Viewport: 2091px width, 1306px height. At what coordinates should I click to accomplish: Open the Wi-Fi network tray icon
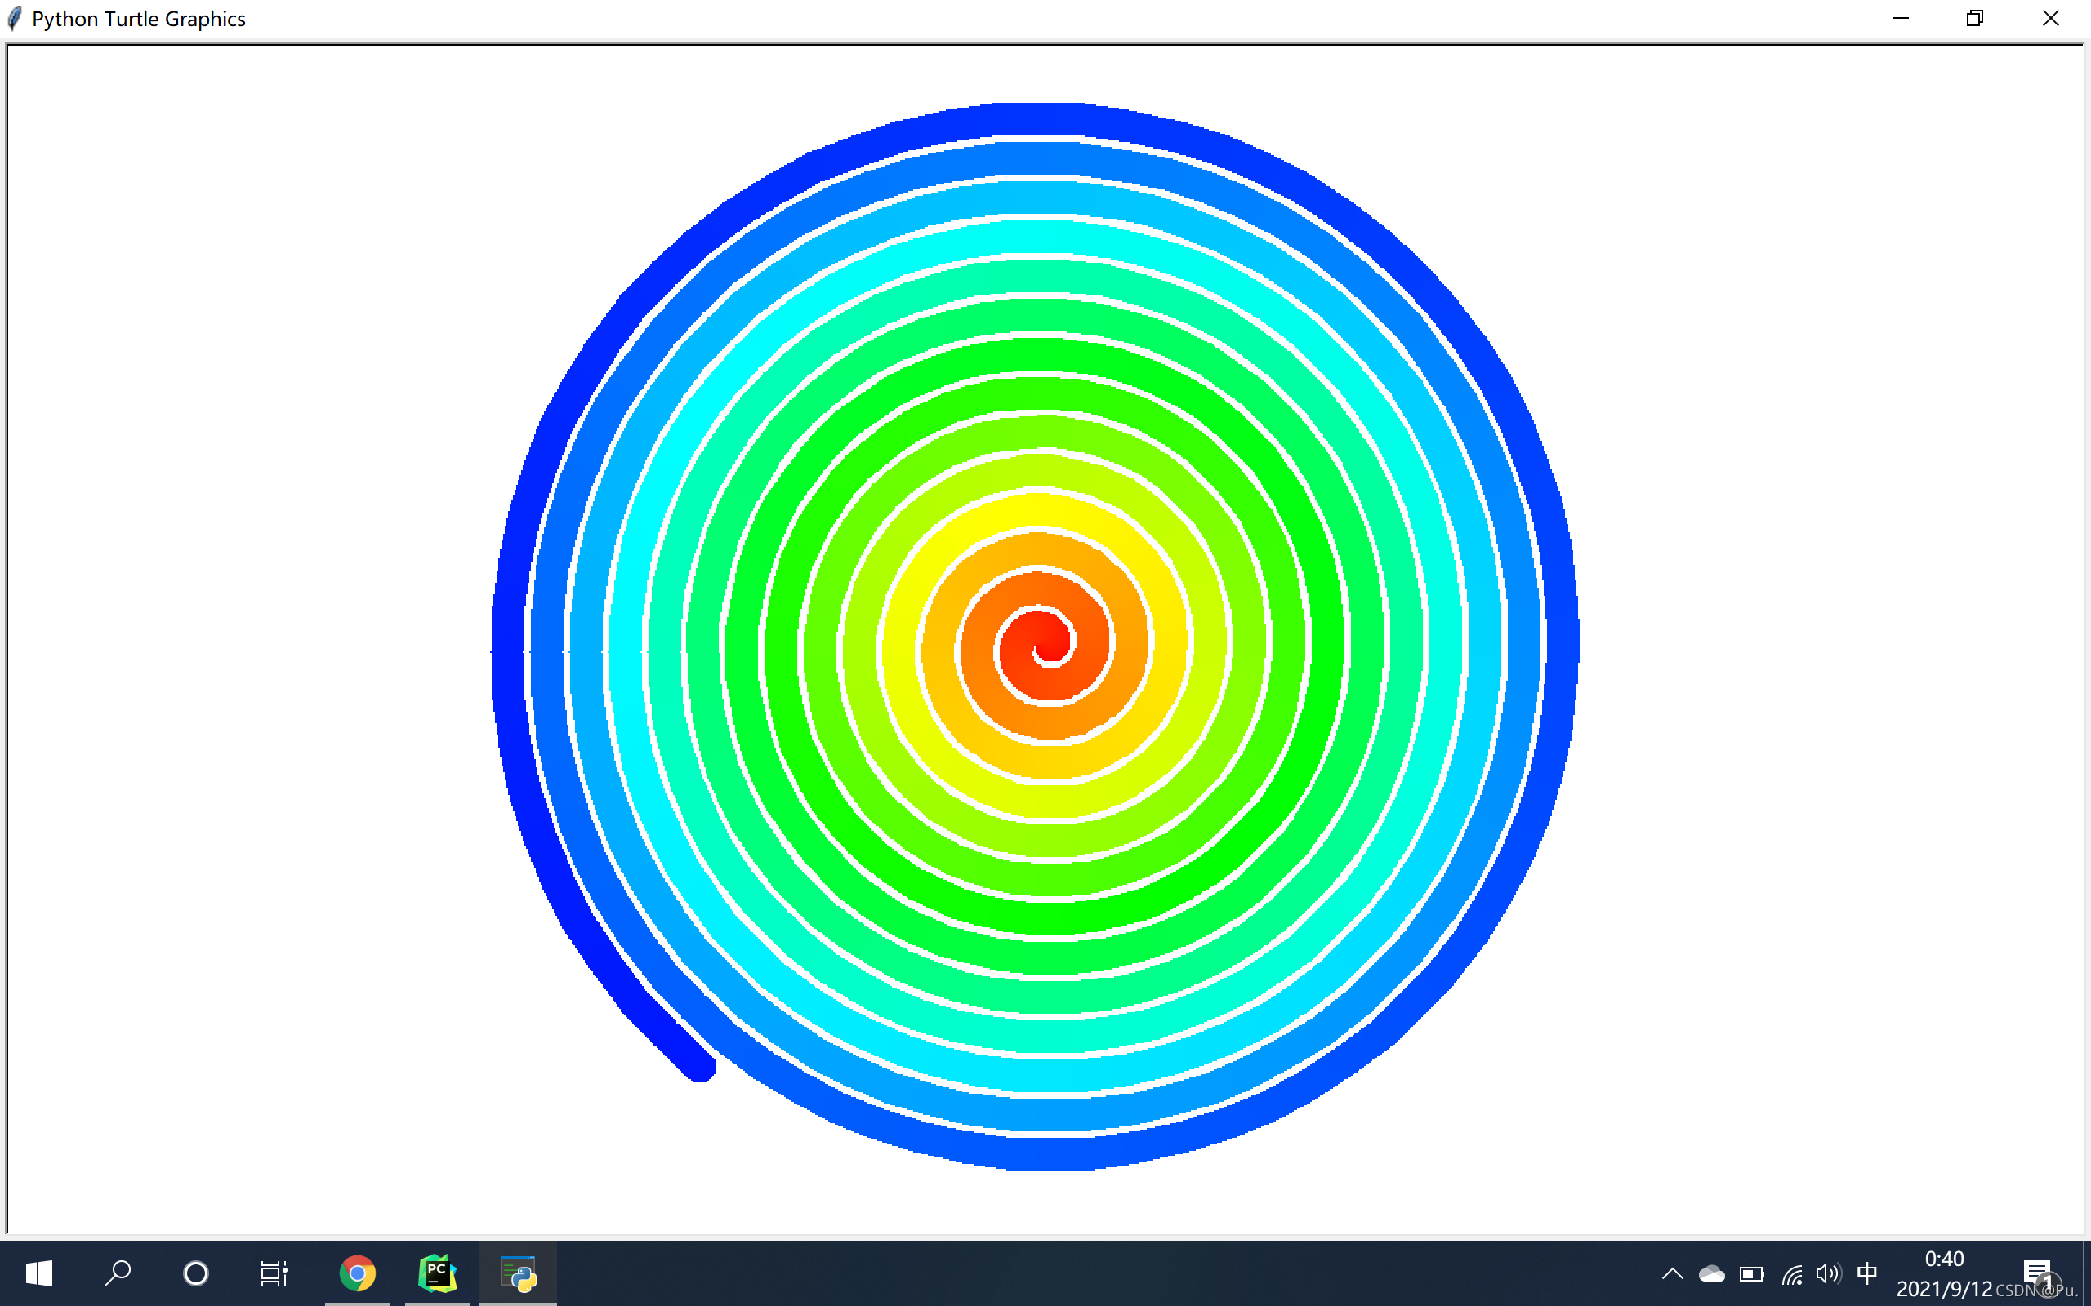tap(1792, 1274)
